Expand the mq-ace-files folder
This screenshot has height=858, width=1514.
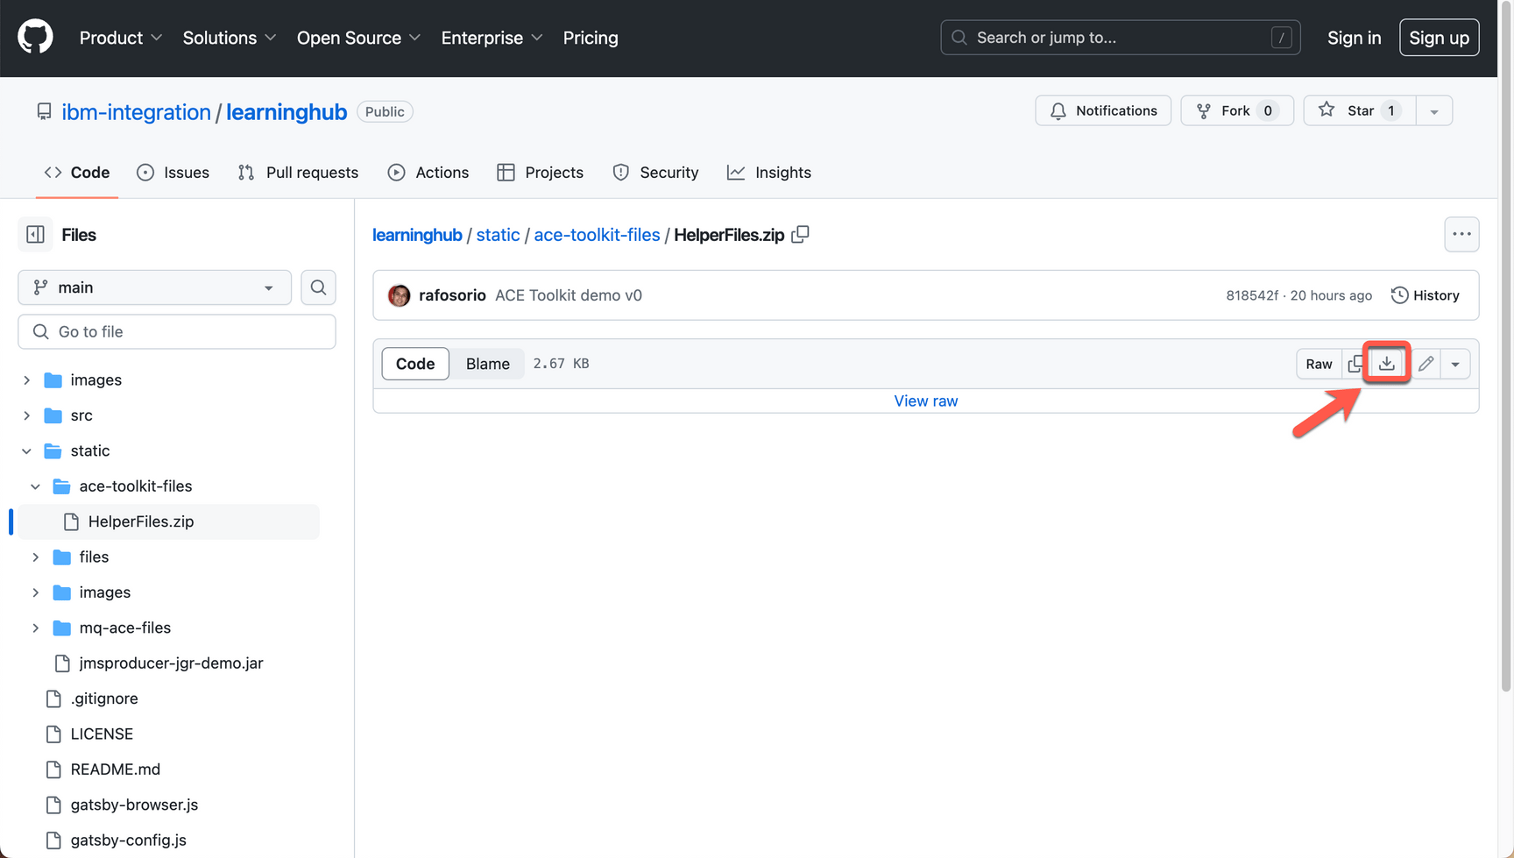tap(35, 628)
